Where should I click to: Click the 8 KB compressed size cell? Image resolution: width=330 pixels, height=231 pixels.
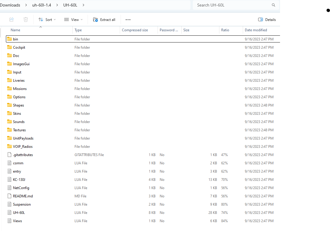(152, 212)
